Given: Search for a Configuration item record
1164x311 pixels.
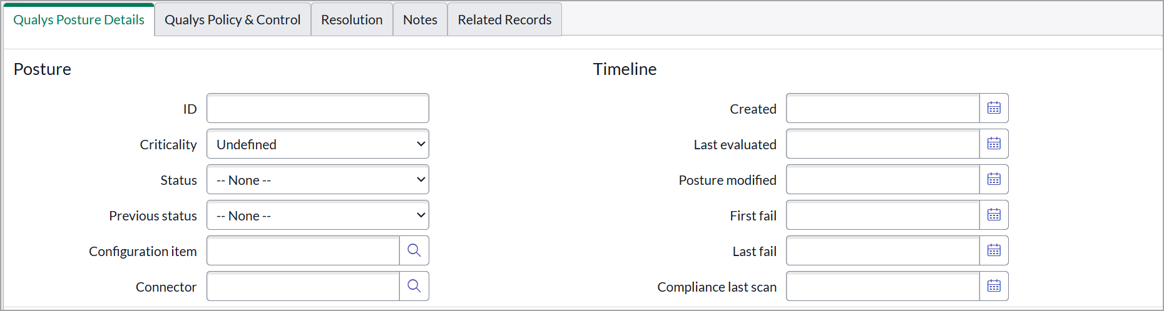Looking at the screenshot, I should point(414,250).
